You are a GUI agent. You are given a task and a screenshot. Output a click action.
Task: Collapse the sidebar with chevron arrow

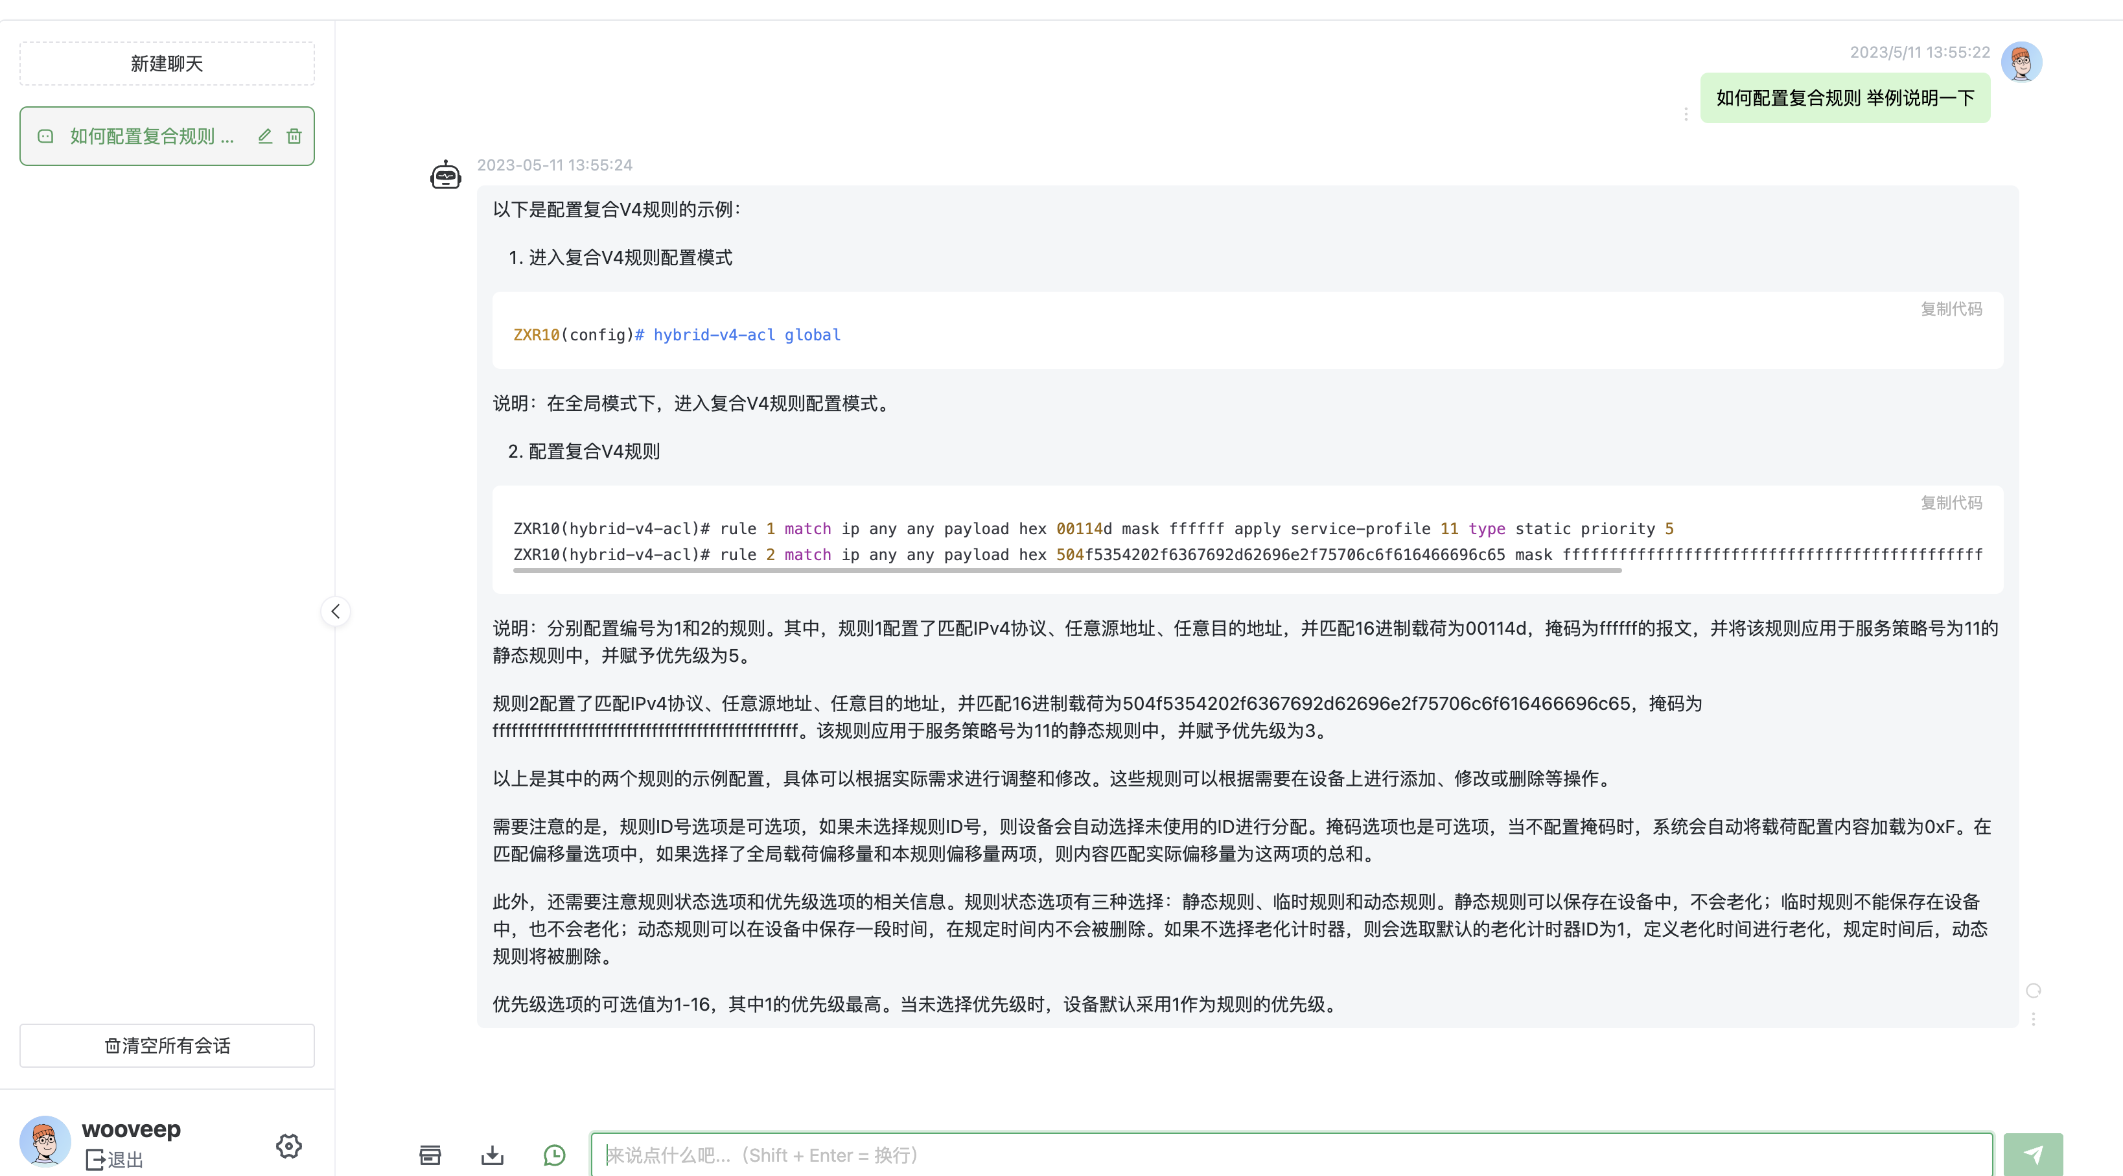(x=336, y=611)
